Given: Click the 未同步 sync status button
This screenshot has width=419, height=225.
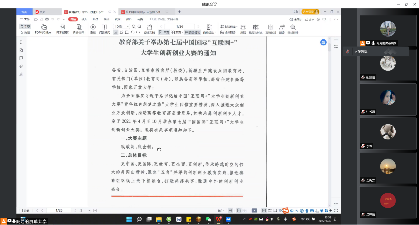Looking at the screenshot, I should [296, 19].
